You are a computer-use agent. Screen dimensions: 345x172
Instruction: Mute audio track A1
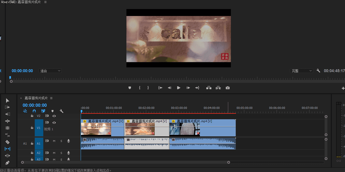[x=54, y=141]
